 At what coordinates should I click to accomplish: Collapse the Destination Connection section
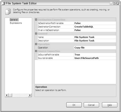[x=36, y=20]
